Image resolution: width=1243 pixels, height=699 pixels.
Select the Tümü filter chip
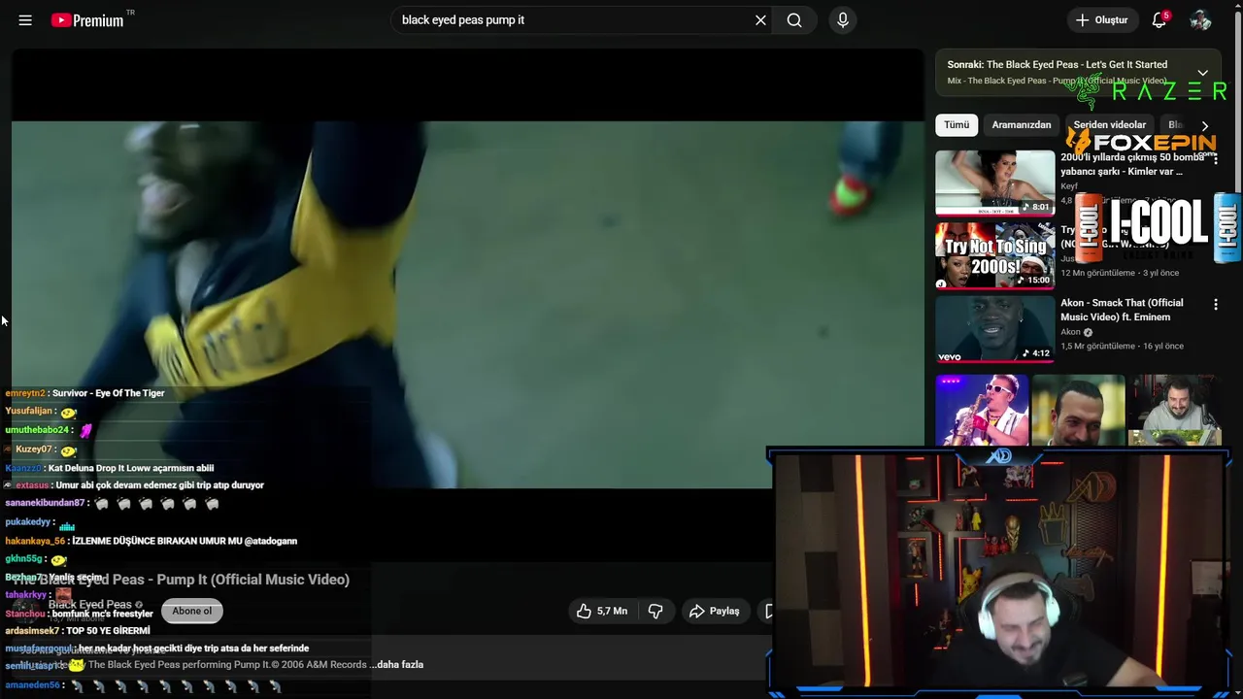click(957, 124)
